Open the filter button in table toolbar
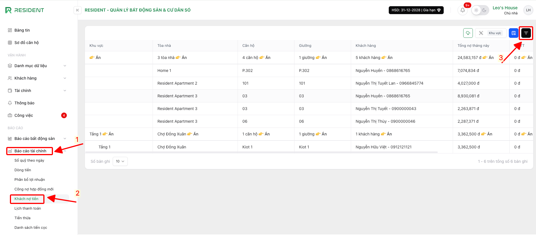The image size is (536, 235). [526, 33]
